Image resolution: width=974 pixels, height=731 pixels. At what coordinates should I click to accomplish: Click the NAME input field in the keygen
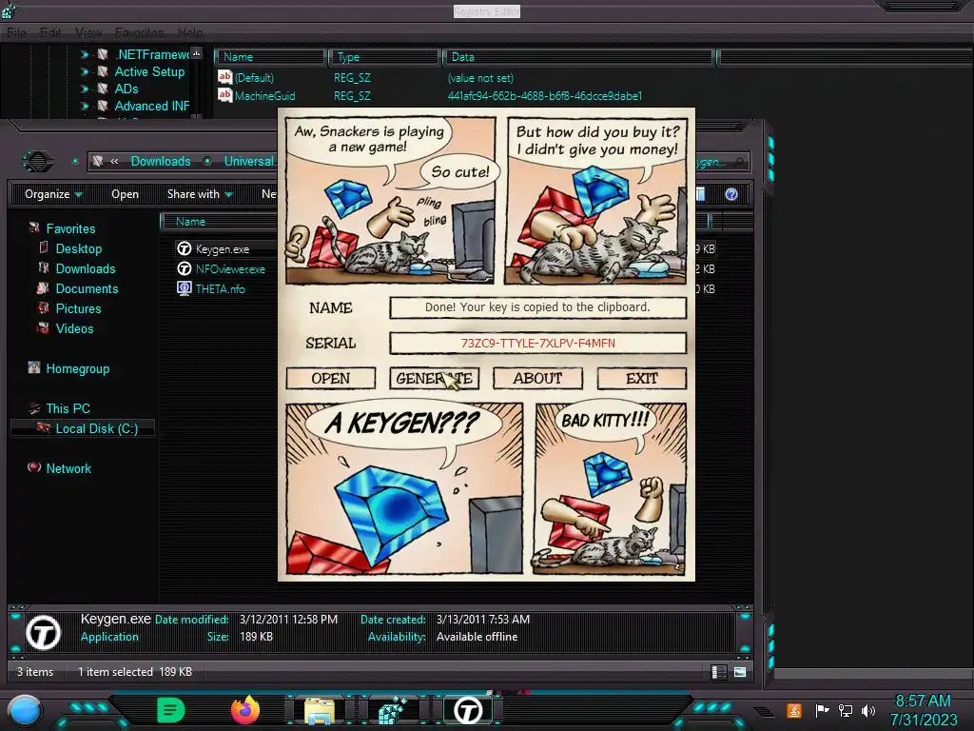(x=538, y=307)
